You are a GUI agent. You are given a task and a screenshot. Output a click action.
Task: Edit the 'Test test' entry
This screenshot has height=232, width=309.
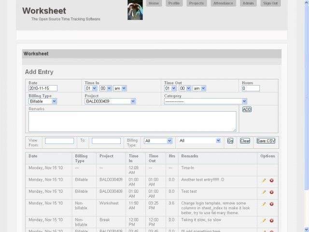pyautogui.click(x=264, y=192)
